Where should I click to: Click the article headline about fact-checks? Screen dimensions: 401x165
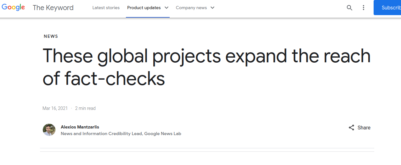click(x=206, y=67)
